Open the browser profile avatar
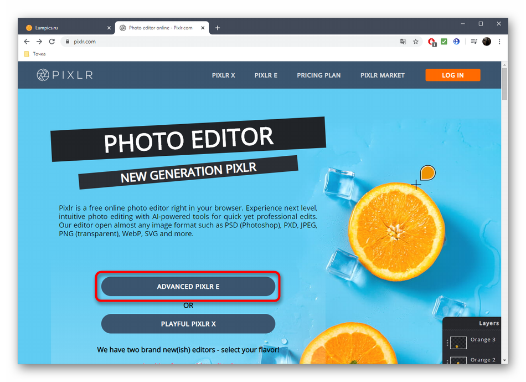Image resolution: width=526 pixels, height=382 pixels. pos(487,42)
